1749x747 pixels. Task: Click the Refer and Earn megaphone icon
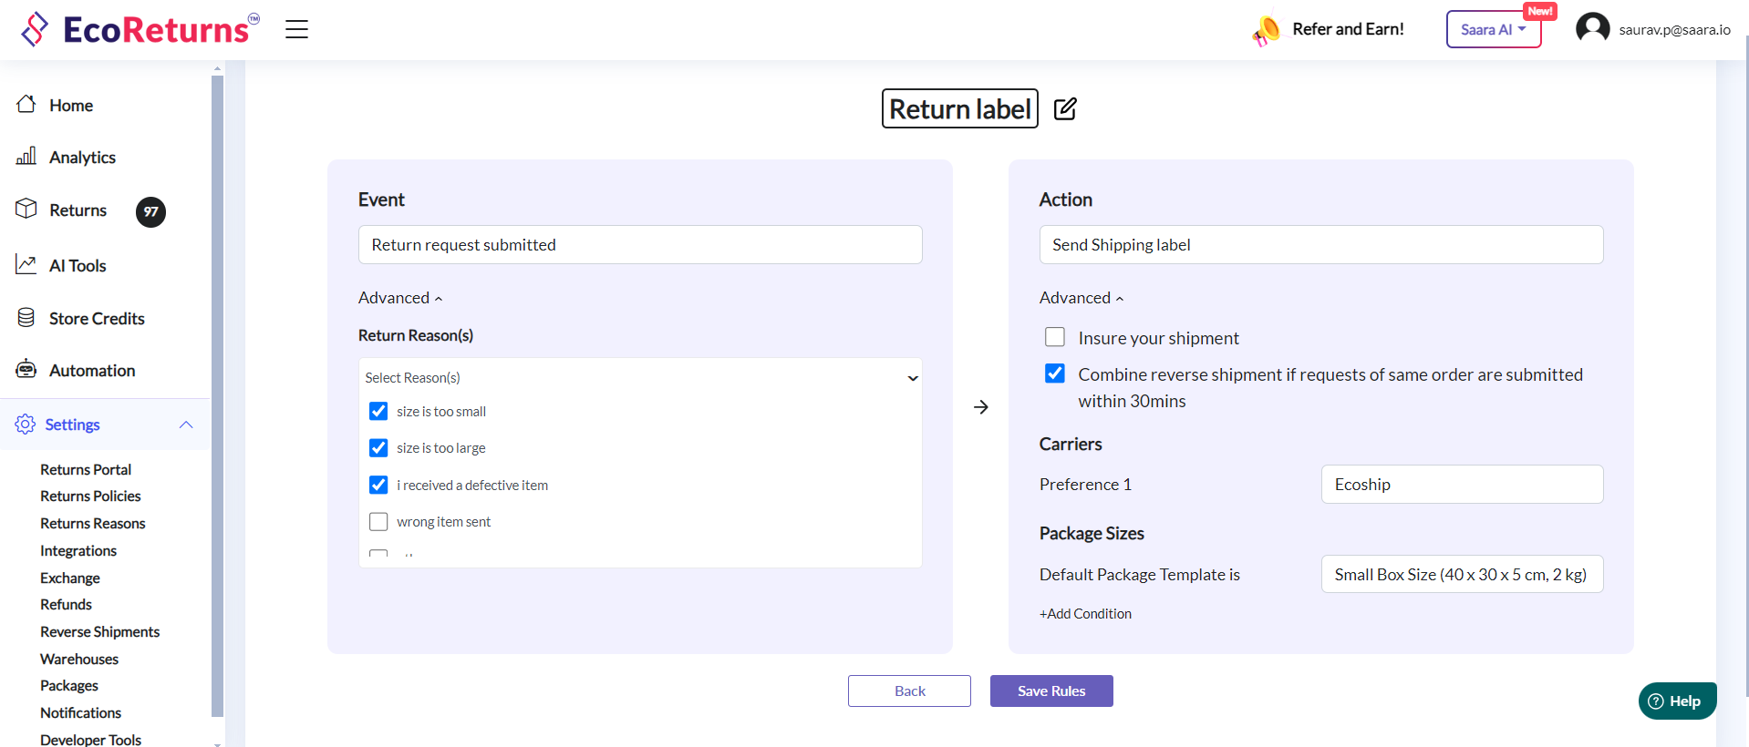pos(1266,30)
